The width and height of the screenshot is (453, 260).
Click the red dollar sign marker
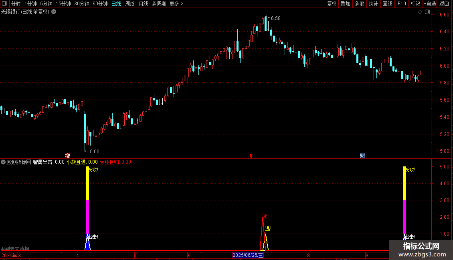pyautogui.click(x=251, y=156)
